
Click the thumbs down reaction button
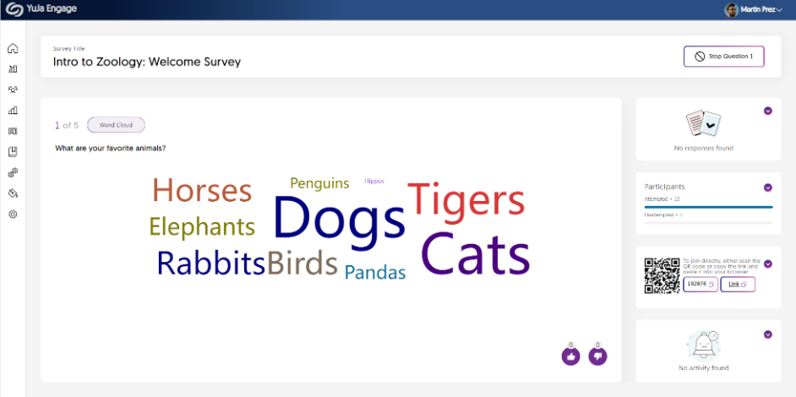(597, 356)
